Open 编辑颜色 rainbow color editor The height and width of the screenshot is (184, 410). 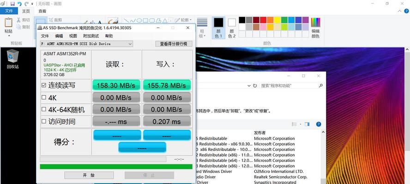pyautogui.click(x=316, y=27)
